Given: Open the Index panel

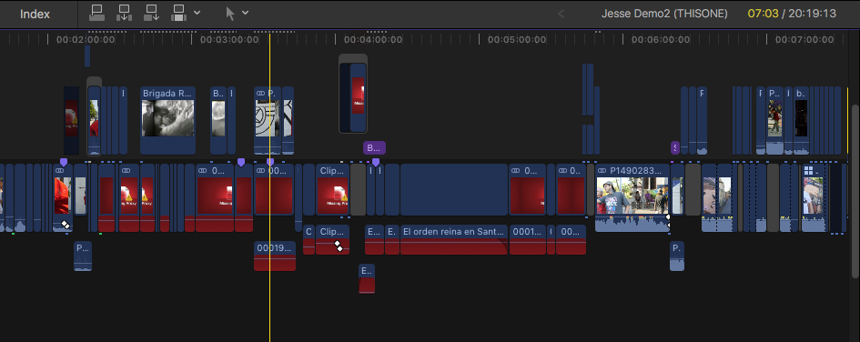Looking at the screenshot, I should 35,14.
